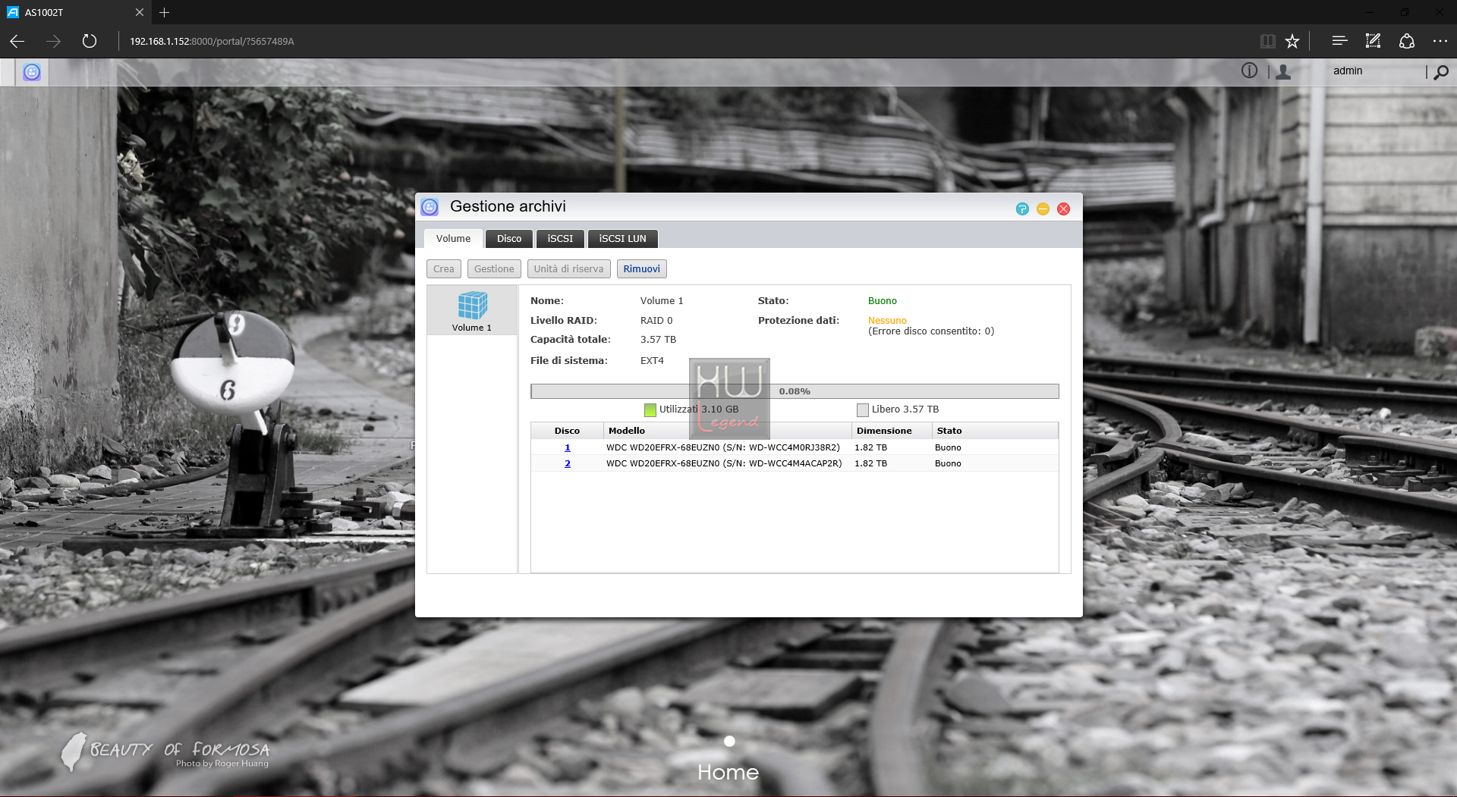
Task: Click the Gestione button
Action: [x=494, y=269]
